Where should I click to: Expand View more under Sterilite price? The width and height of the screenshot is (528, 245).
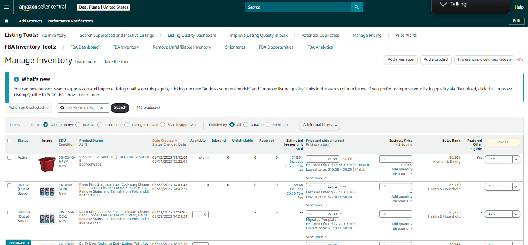(317, 178)
